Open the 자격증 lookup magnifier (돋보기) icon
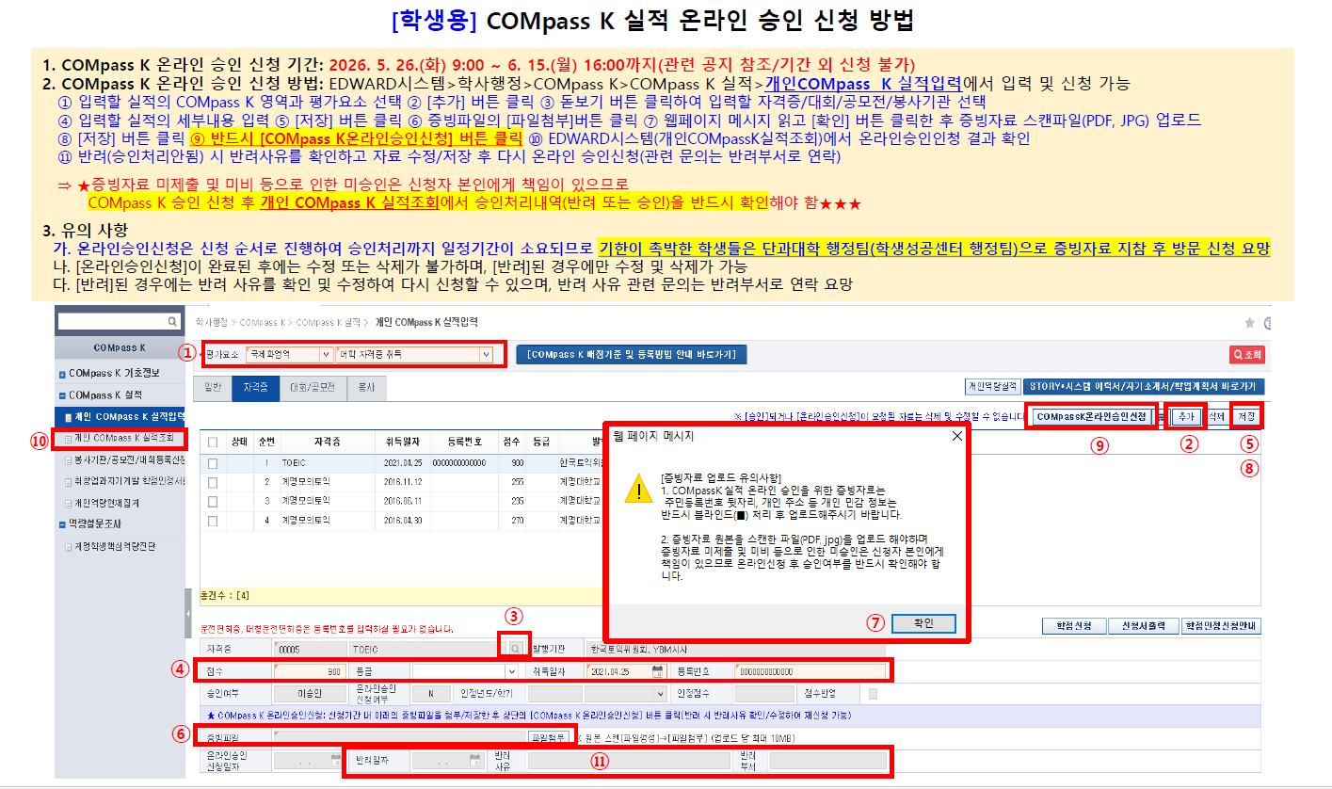This screenshot has width=1332, height=789. [x=515, y=649]
